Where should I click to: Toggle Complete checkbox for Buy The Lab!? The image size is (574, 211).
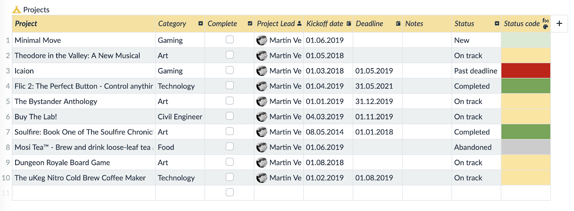(230, 116)
